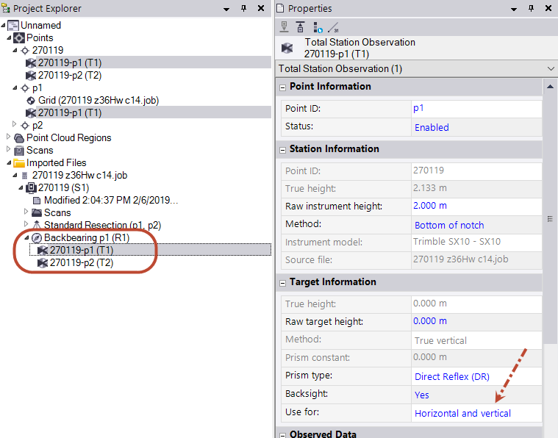Close the Properties panel
Image resolution: width=558 pixels, height=438 pixels.
pyautogui.click(x=548, y=8)
